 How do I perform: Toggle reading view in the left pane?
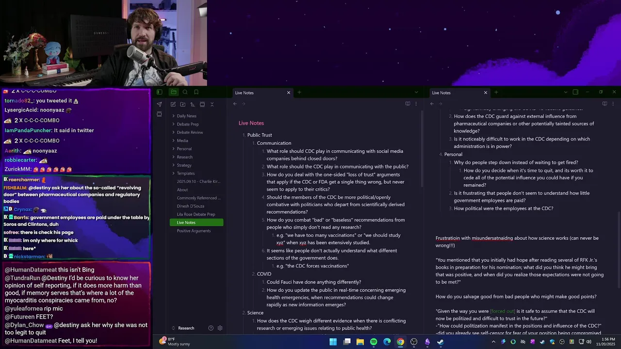click(x=408, y=104)
